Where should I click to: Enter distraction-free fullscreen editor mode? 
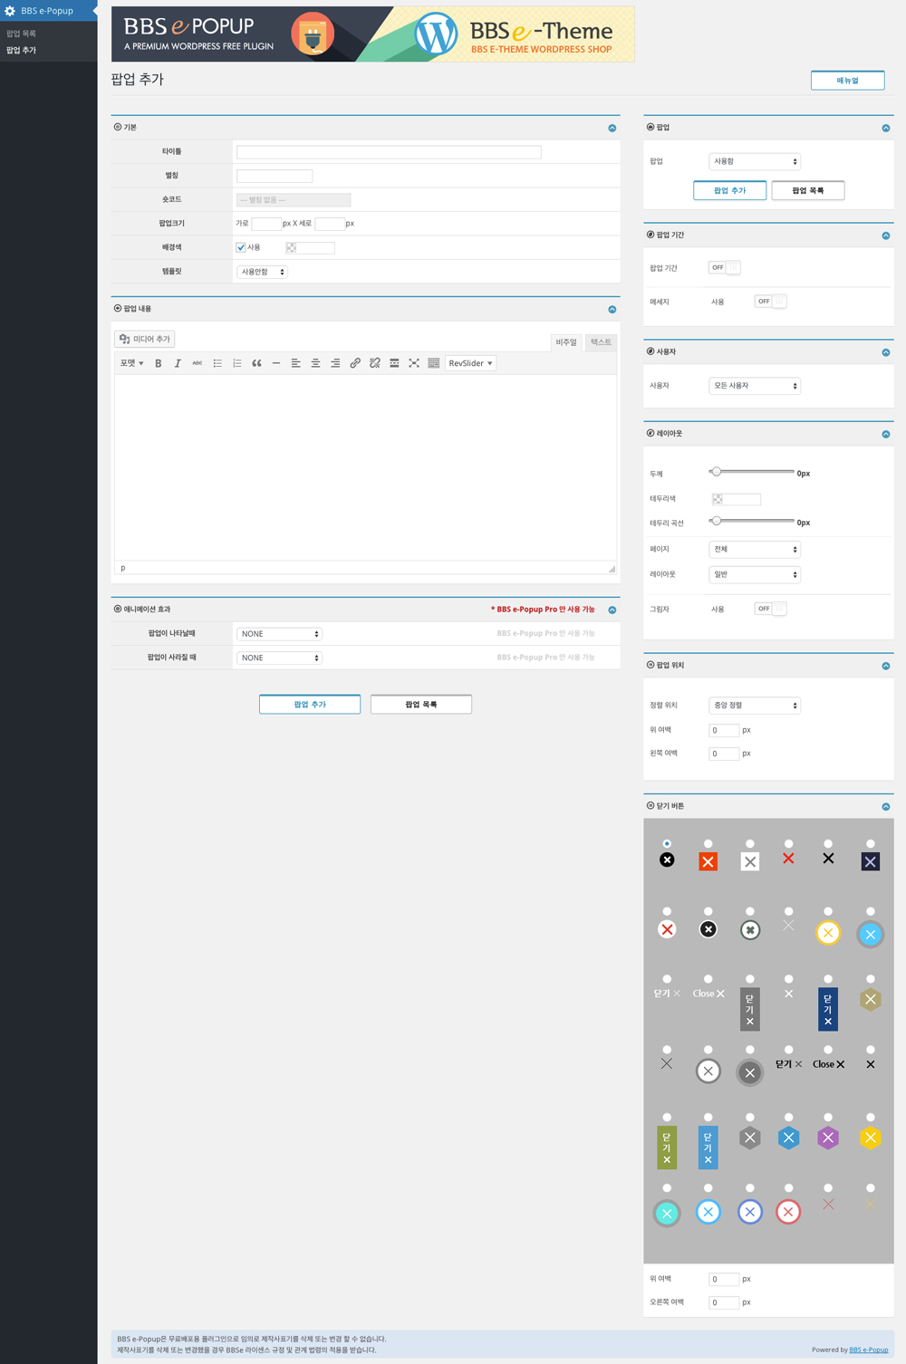(x=414, y=363)
